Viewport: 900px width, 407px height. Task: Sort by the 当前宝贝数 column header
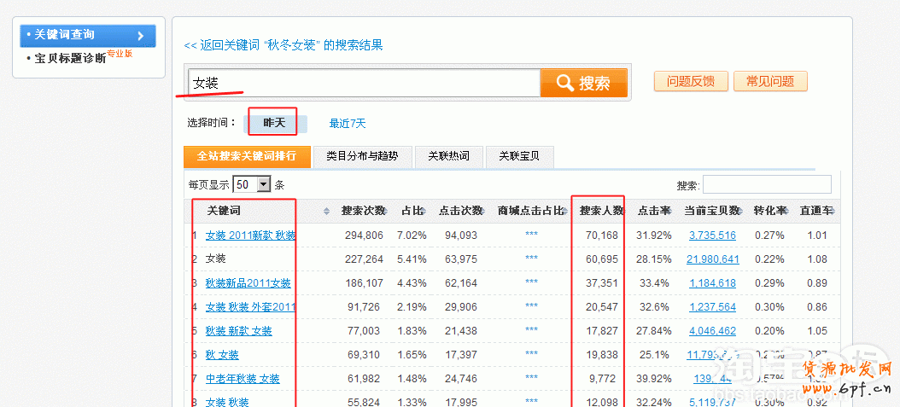[x=712, y=211]
